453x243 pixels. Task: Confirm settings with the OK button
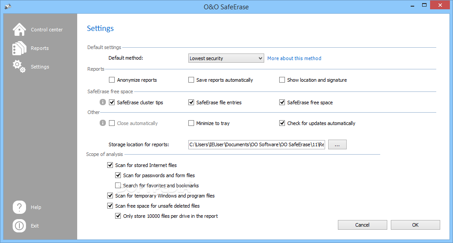pyautogui.click(x=416, y=225)
